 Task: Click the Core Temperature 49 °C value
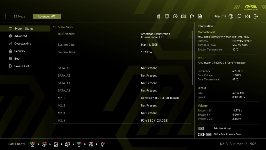235,79
